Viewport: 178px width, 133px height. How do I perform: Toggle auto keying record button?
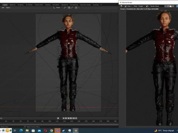pos(58,118)
